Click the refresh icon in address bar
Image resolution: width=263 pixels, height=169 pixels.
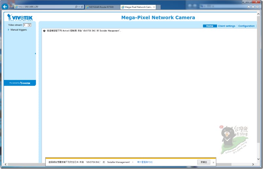82,7
